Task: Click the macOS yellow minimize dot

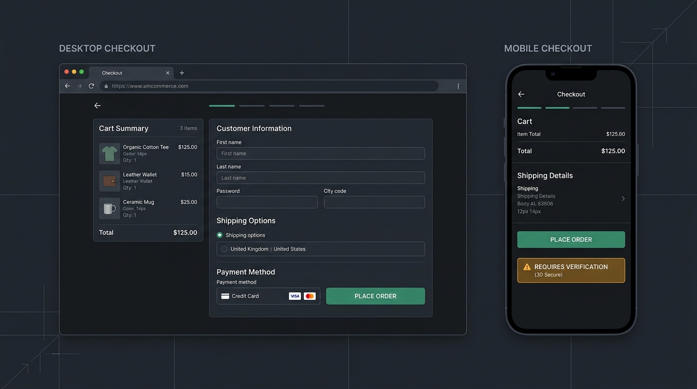Action: (x=74, y=72)
